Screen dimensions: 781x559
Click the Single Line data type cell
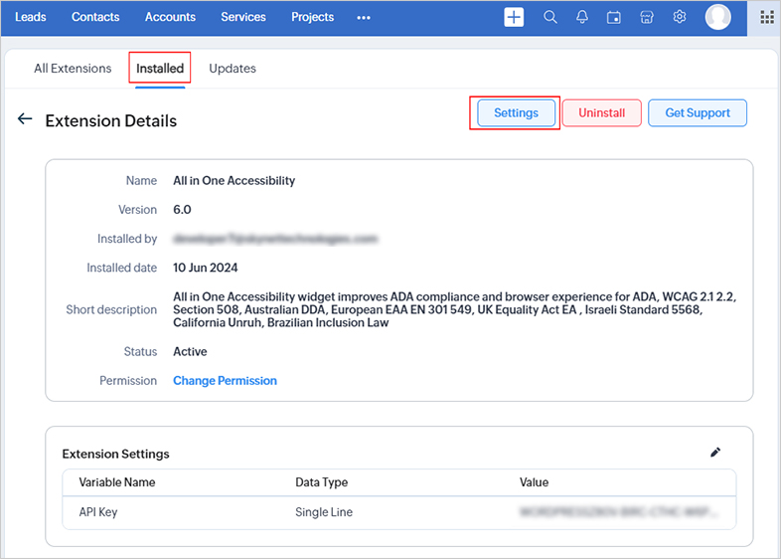click(x=324, y=512)
